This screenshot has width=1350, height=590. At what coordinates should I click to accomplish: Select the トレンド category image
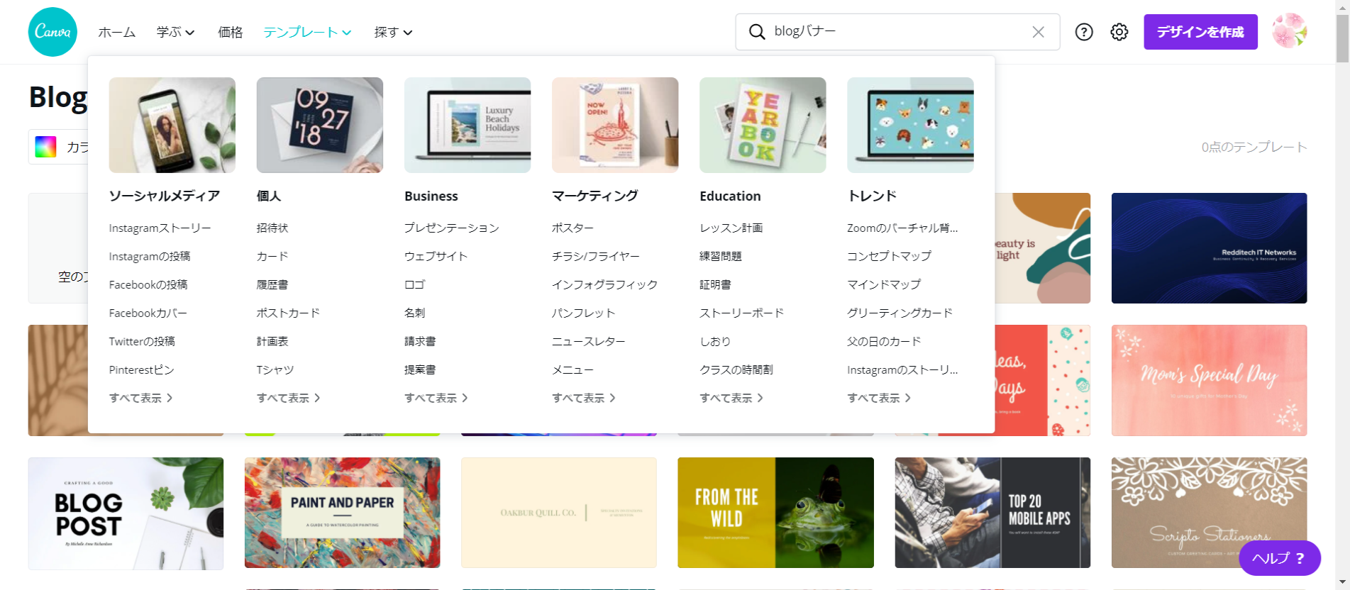[910, 125]
